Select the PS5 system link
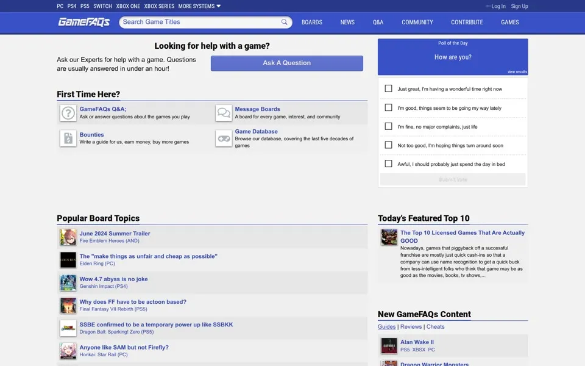 (x=85, y=6)
